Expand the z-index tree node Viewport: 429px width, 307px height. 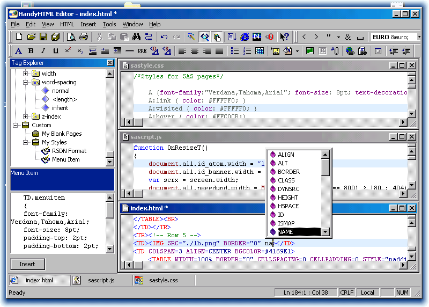[26, 116]
